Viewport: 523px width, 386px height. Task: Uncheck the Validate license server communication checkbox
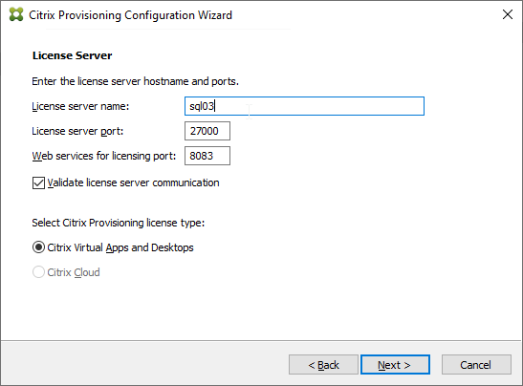tap(38, 182)
